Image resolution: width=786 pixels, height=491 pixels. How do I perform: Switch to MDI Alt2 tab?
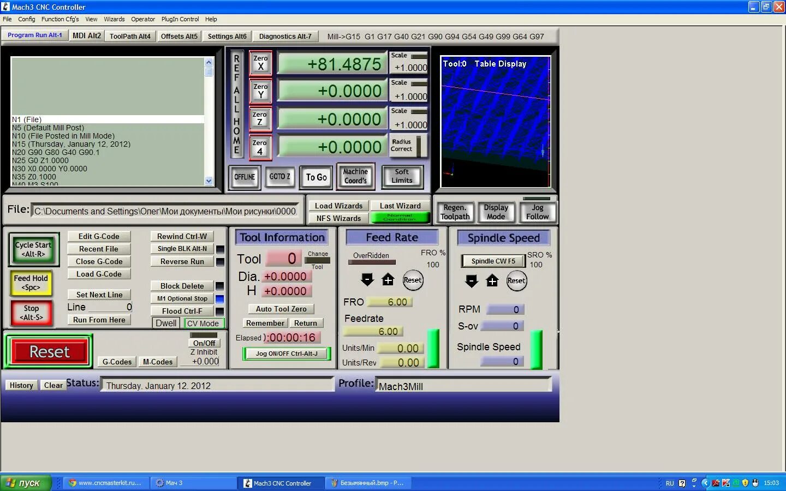[x=86, y=35]
